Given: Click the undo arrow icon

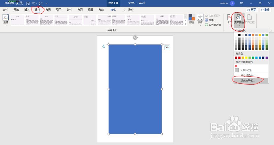Looking at the screenshot, I should (34, 3).
